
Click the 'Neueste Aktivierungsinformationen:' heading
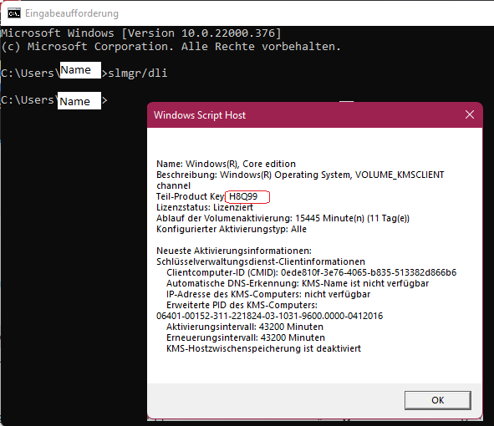click(234, 251)
